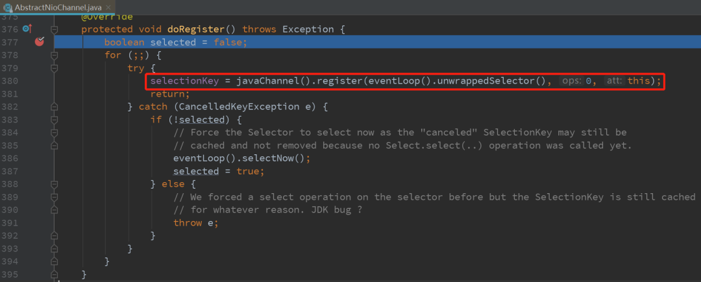Click the "att:" parameter hint

[613, 81]
